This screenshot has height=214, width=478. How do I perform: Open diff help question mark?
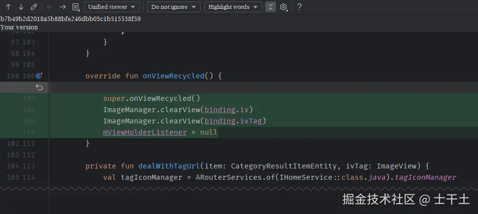[x=300, y=7]
